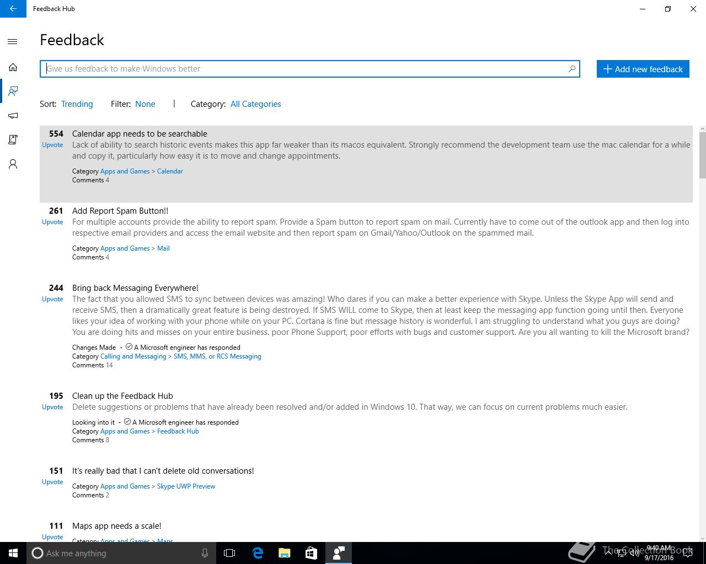
Task: Open Mail category link
Action: coord(163,248)
